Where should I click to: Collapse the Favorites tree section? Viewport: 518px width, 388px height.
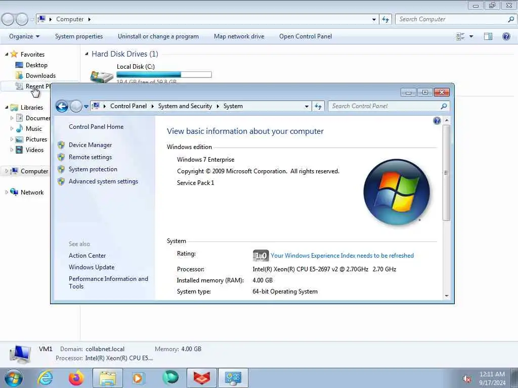click(7, 54)
